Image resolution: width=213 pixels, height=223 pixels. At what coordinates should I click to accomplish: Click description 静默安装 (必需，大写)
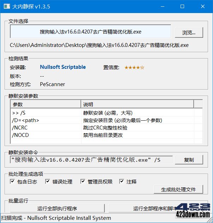[x=108, y=113]
